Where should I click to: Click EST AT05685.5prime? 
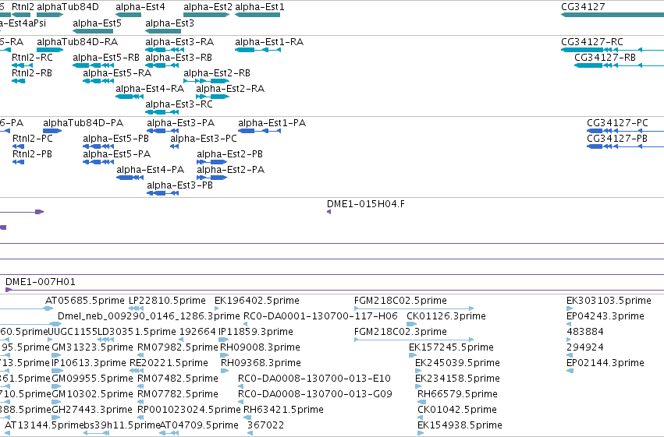pos(85,301)
